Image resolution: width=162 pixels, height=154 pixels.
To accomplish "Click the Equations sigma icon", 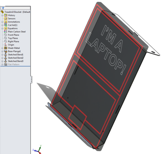I will point(5,28).
